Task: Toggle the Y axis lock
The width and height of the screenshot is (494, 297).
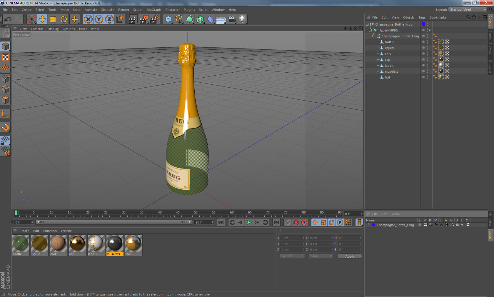Action: click(99, 19)
